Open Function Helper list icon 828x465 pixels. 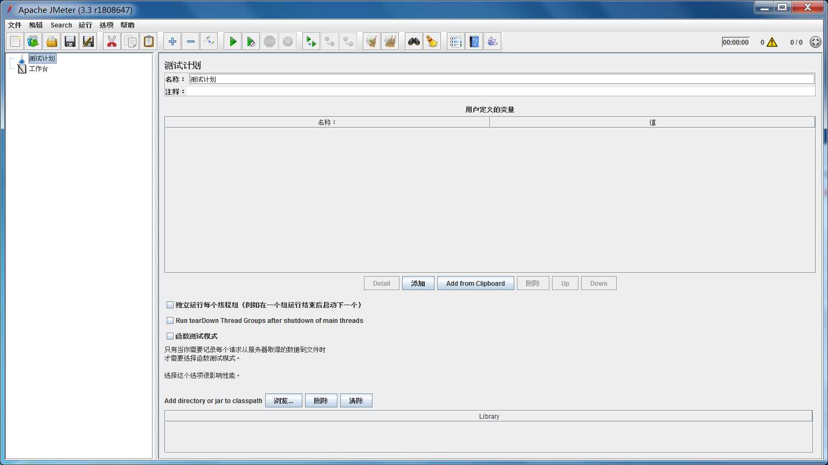456,41
